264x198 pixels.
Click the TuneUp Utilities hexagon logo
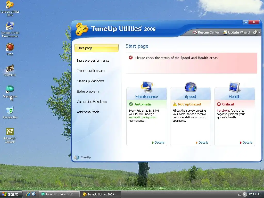82,29
